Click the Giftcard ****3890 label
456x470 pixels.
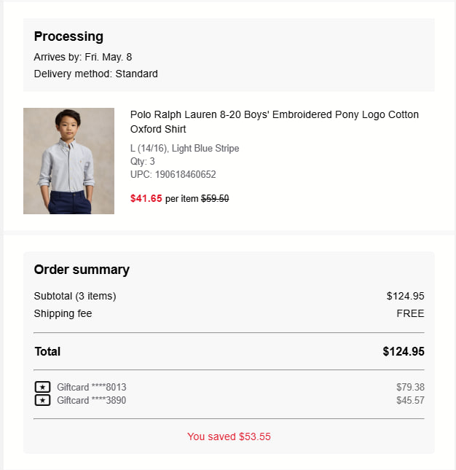point(91,400)
